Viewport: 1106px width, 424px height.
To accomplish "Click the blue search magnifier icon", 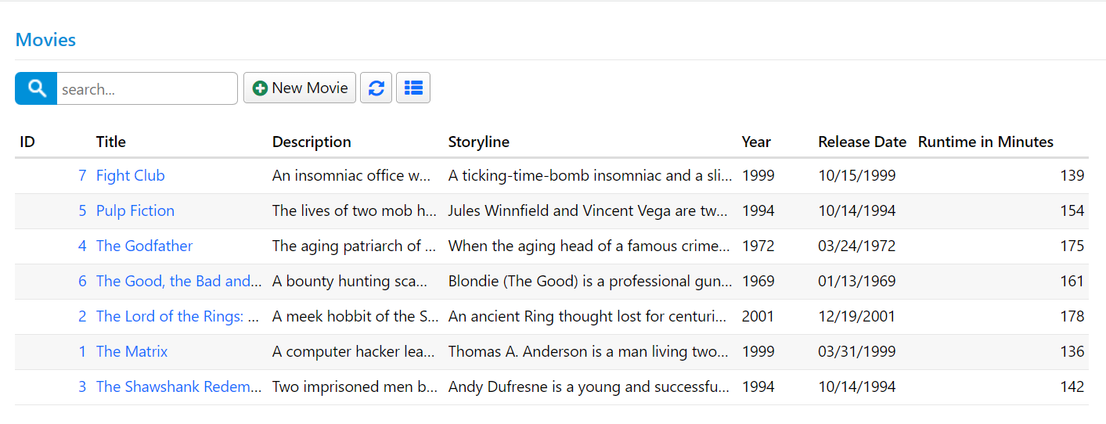I will [x=36, y=88].
